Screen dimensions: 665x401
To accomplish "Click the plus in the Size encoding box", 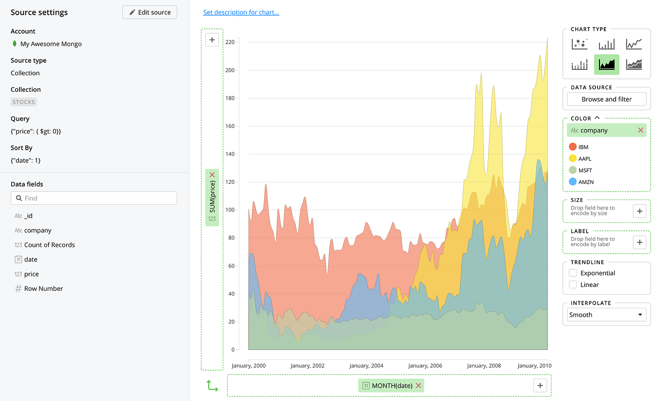I will point(640,211).
